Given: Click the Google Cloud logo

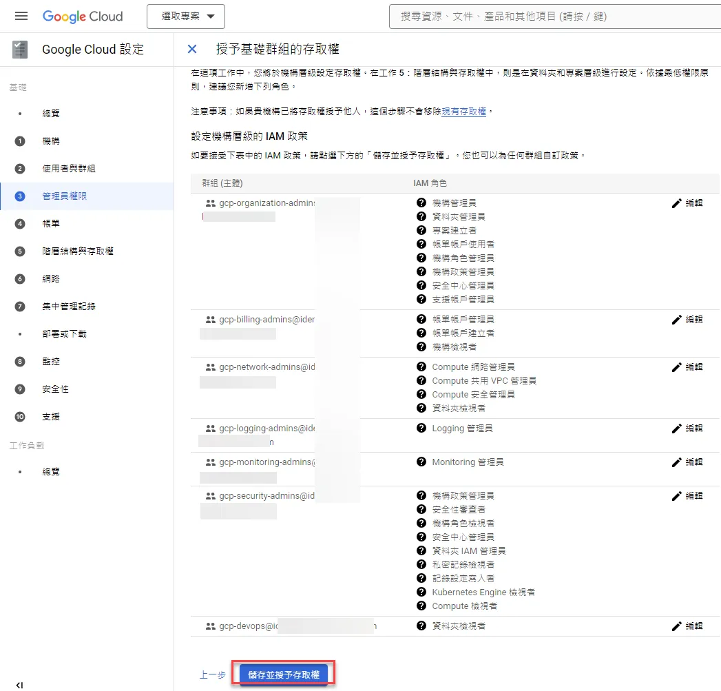Looking at the screenshot, I should click(x=83, y=17).
